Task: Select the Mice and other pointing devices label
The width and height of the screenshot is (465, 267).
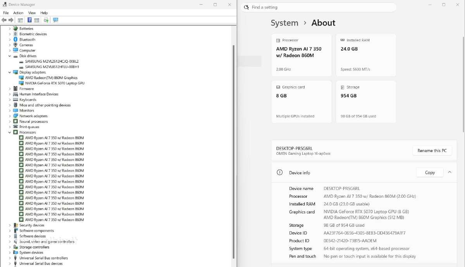Action: 45,105
